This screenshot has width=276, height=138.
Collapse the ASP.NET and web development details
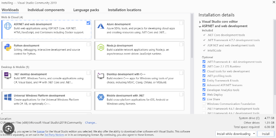click(200, 26)
